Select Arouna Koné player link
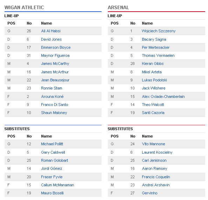 coord(52,96)
